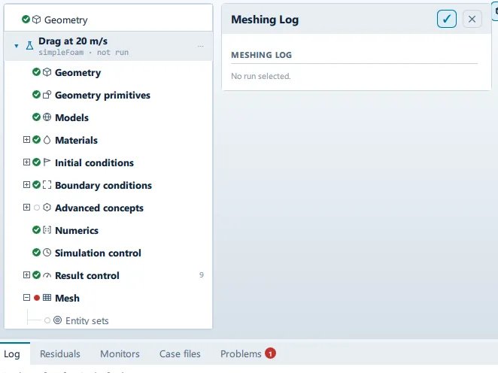Switch to the Residuals tab
The height and width of the screenshot is (373, 498).
pyautogui.click(x=60, y=353)
